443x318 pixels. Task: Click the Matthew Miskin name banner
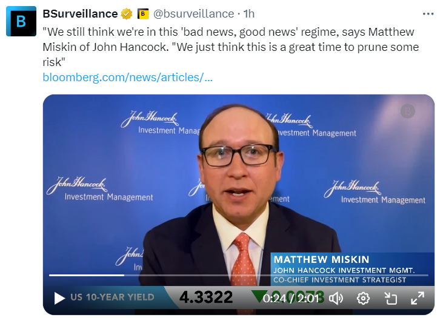pos(353,269)
